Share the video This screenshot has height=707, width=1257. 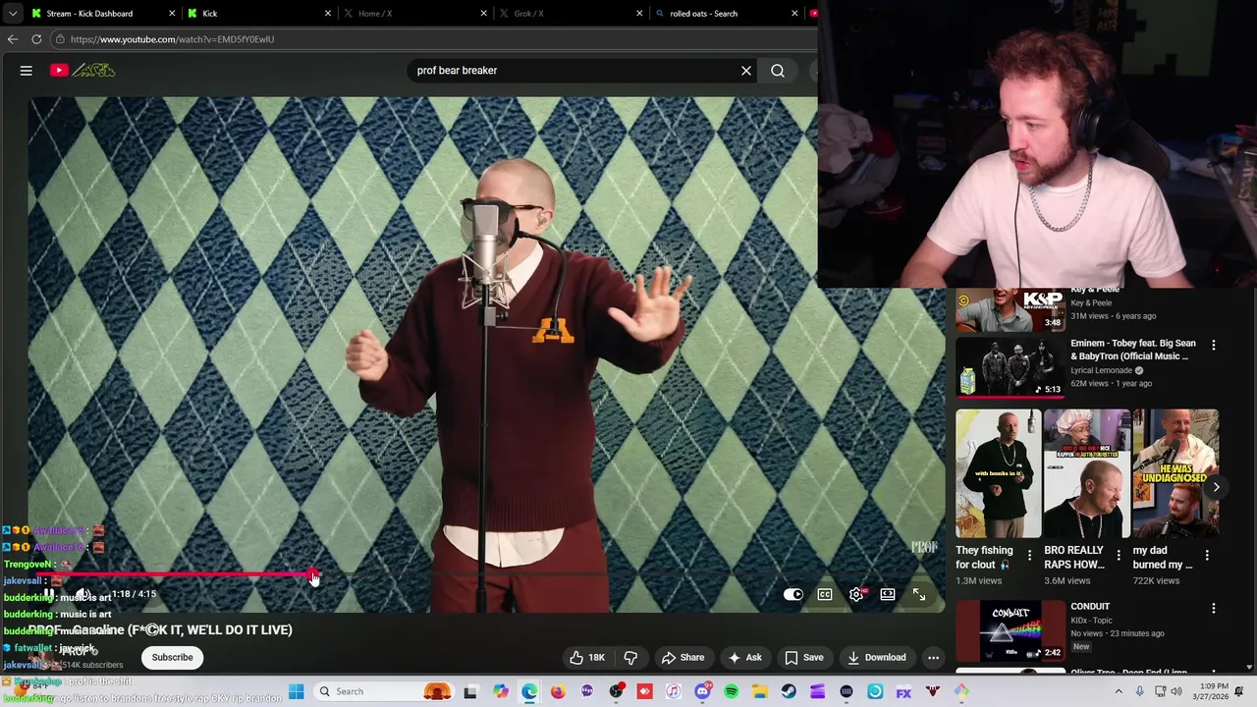(x=683, y=658)
